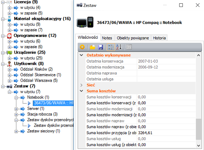Select the 36473/06/WAWA notebook tree item
This screenshot has height=150, width=204.
[53, 103]
